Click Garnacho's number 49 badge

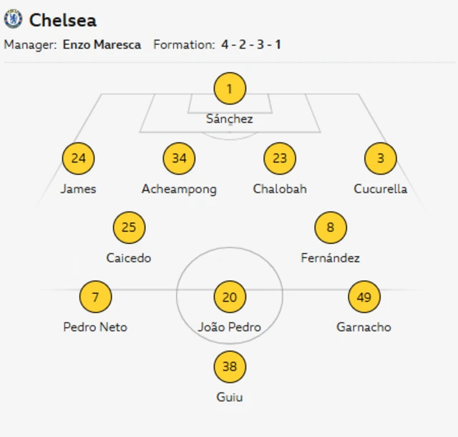click(x=364, y=297)
